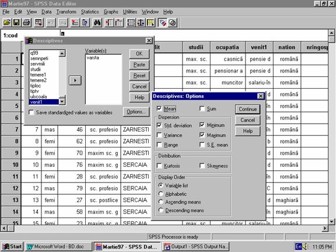Click the Start button on taskbar

pyautogui.click(x=12, y=247)
